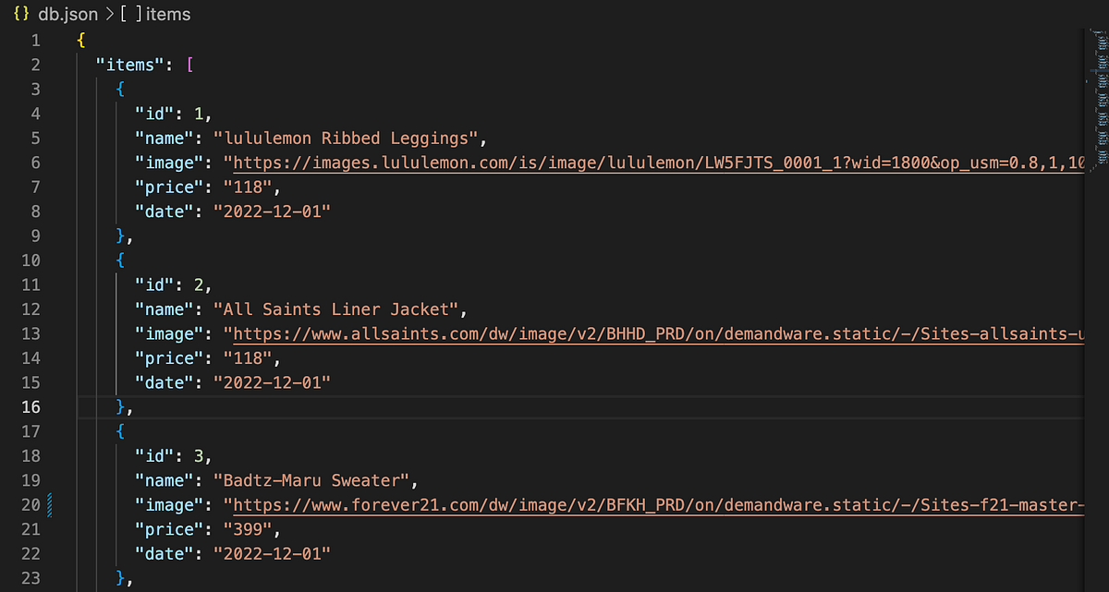Click the "Badtz-Maru Sweater" name value

[316, 480]
